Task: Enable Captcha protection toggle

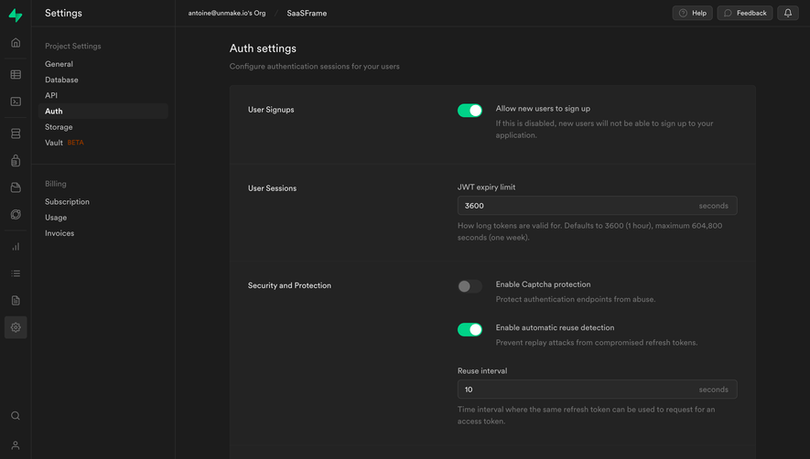Action: point(470,286)
